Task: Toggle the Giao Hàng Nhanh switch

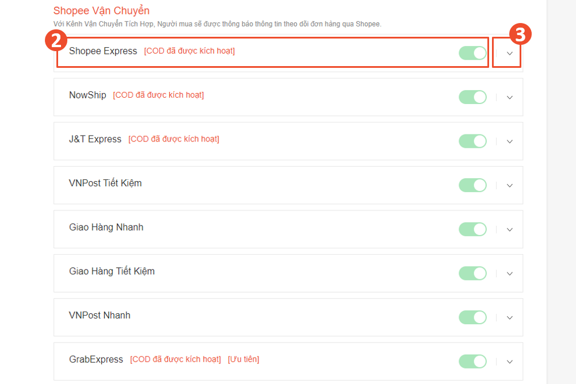Action: tap(473, 229)
